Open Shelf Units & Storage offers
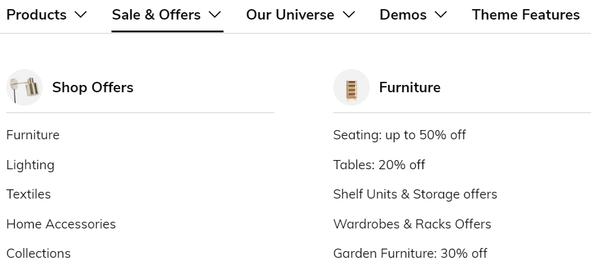Image resolution: width=591 pixels, height=270 pixels. [415, 194]
